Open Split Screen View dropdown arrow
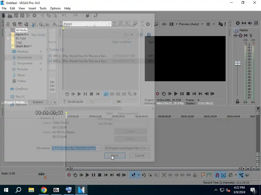 click(x=177, y=24)
